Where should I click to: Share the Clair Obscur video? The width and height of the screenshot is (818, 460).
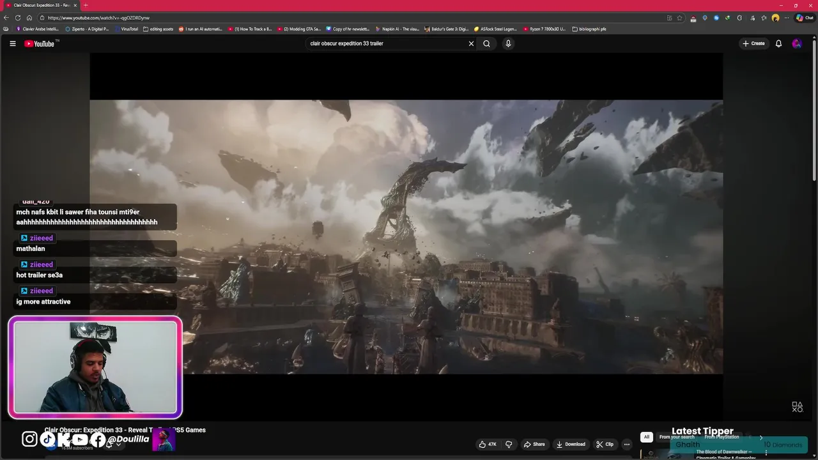[534, 444]
